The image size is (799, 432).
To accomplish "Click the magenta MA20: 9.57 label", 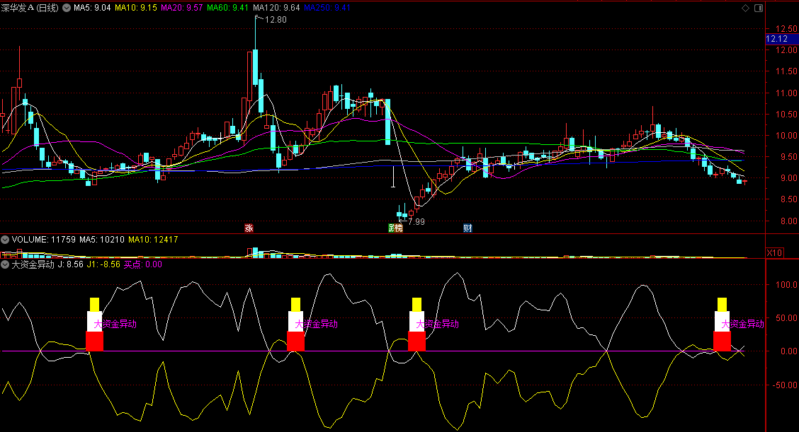I will tap(182, 8).
